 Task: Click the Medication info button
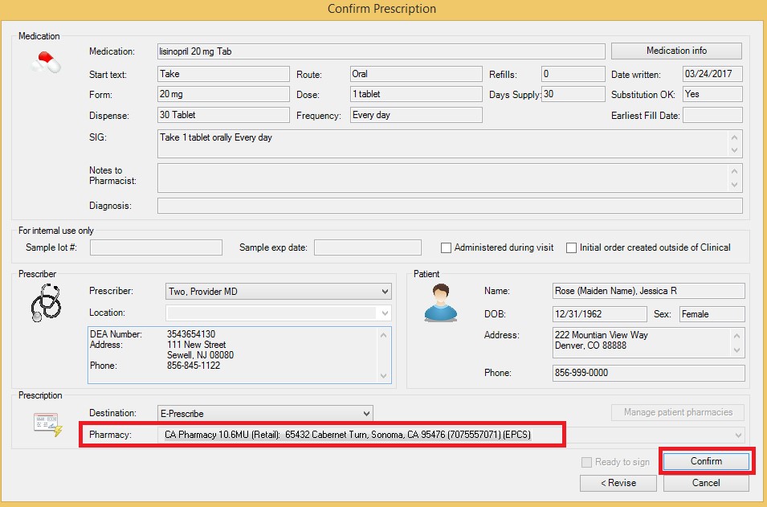[676, 51]
